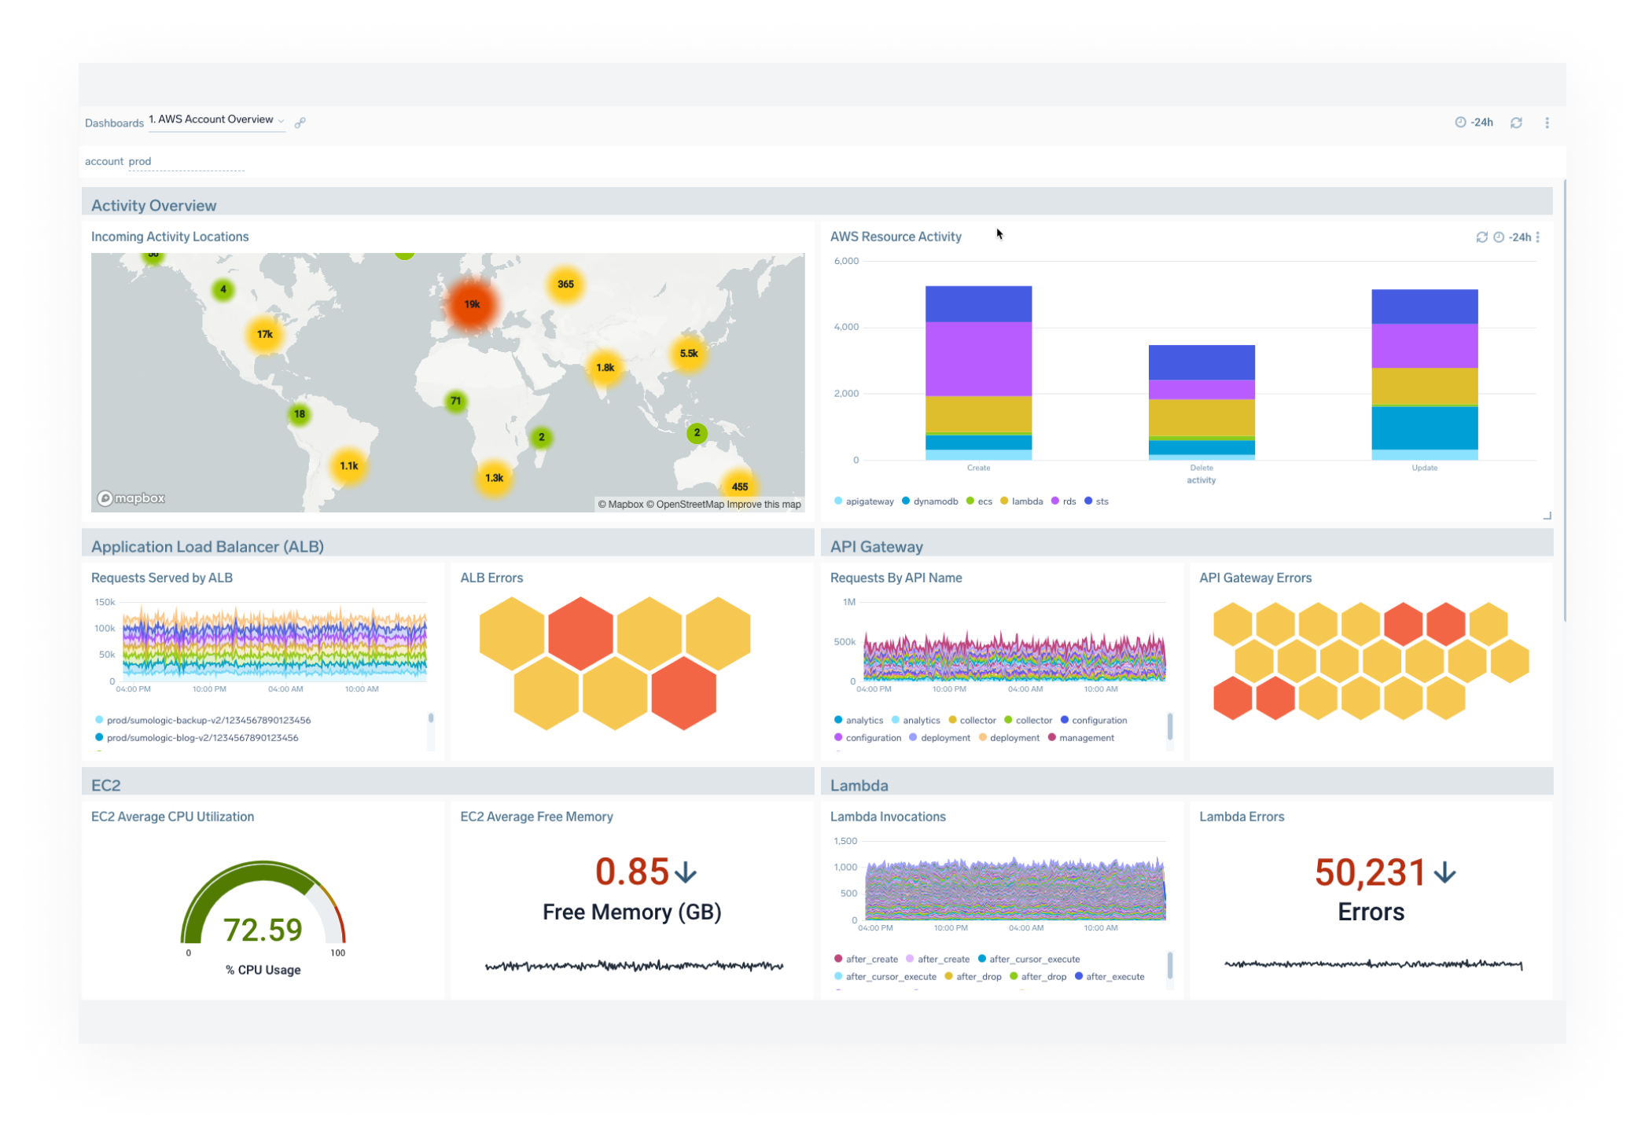The width and height of the screenshot is (1645, 1138).
Task: Click the 455 cluster over Australia
Action: pyautogui.click(x=740, y=486)
